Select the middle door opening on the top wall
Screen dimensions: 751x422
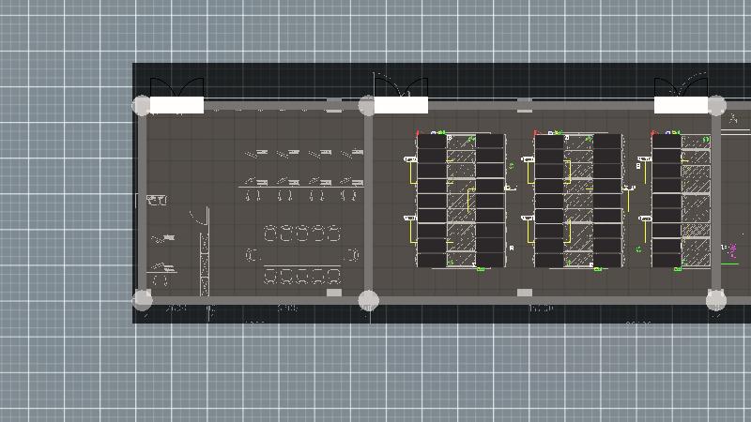401,104
